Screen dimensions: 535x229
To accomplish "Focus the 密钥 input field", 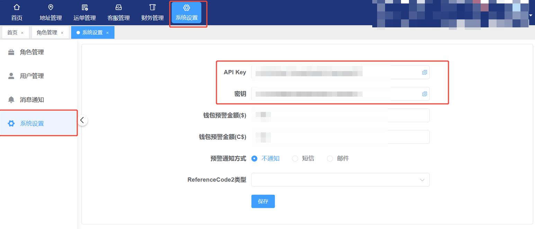I will pyautogui.click(x=340, y=94).
